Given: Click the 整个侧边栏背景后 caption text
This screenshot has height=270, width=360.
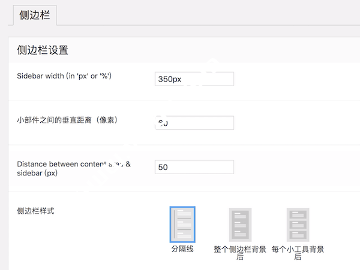Looking at the screenshot, I should pyautogui.click(x=240, y=253).
